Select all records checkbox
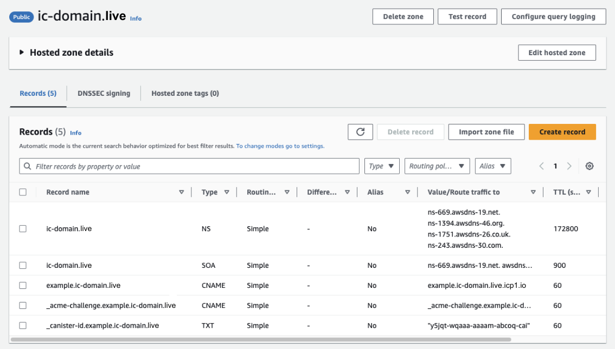Screen dimensions: 615x349 (x=23, y=192)
